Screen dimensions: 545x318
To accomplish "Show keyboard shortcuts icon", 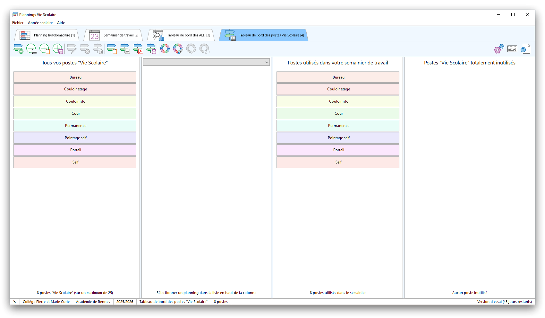I will pyautogui.click(x=512, y=49).
